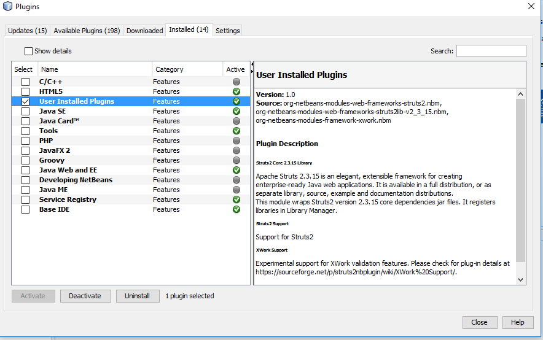
Task: Check the Tools plugin checkbox
Action: tap(25, 131)
